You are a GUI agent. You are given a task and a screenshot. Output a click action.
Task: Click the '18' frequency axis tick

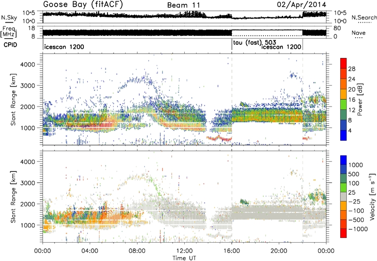pyautogui.click(x=31, y=28)
